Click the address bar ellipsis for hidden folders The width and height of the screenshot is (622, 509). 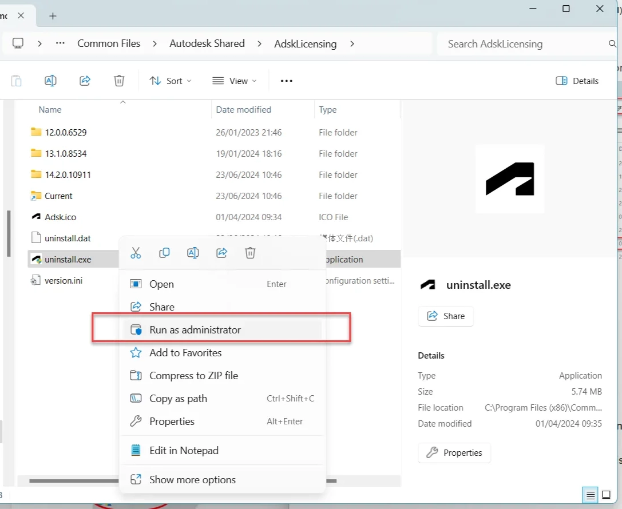[60, 43]
